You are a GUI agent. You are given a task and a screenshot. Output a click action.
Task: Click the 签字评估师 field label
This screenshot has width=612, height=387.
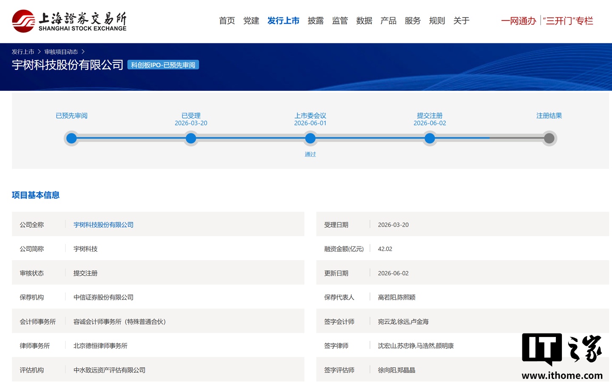point(339,370)
